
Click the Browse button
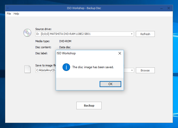click(145, 70)
